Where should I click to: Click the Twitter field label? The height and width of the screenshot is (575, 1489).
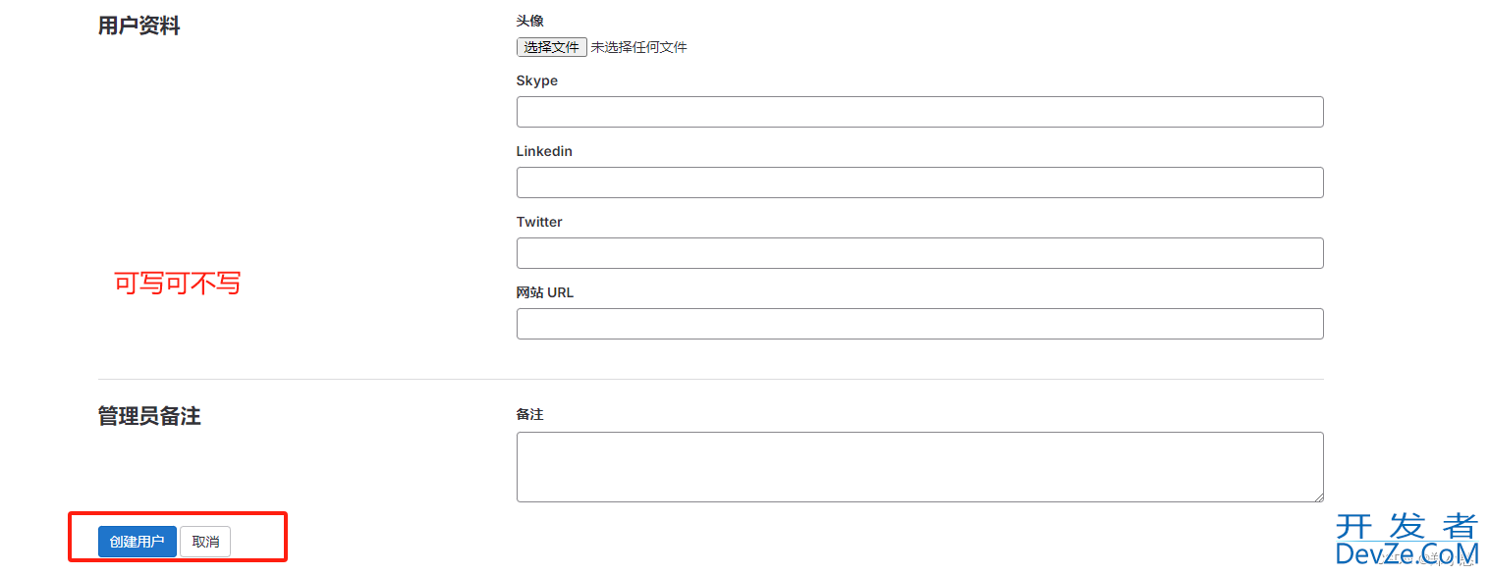[x=539, y=222]
